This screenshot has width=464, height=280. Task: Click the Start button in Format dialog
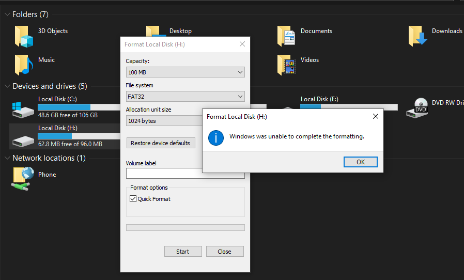pyautogui.click(x=183, y=251)
